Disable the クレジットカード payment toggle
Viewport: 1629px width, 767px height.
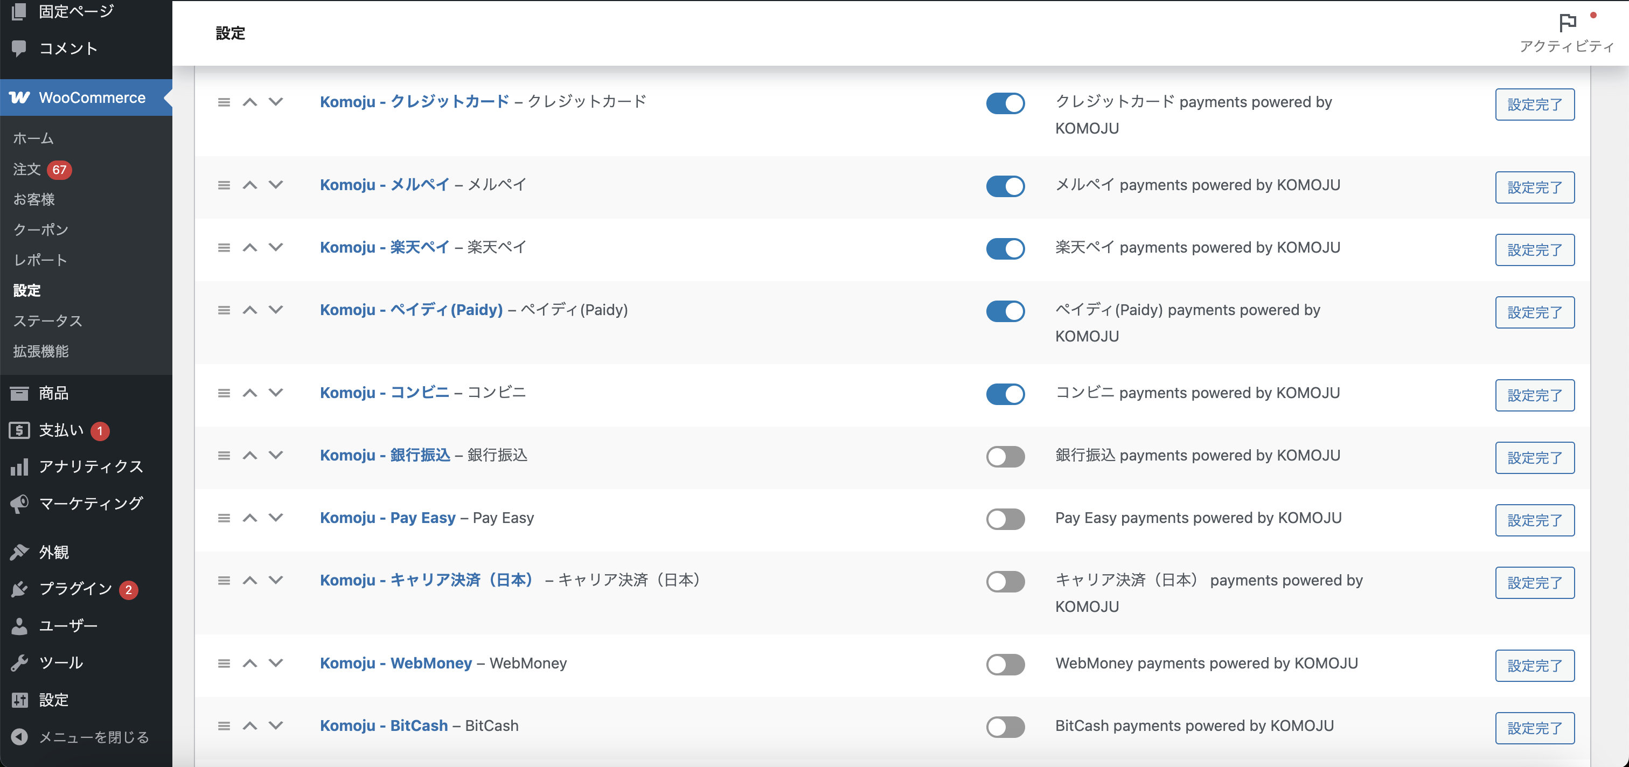(x=1006, y=103)
